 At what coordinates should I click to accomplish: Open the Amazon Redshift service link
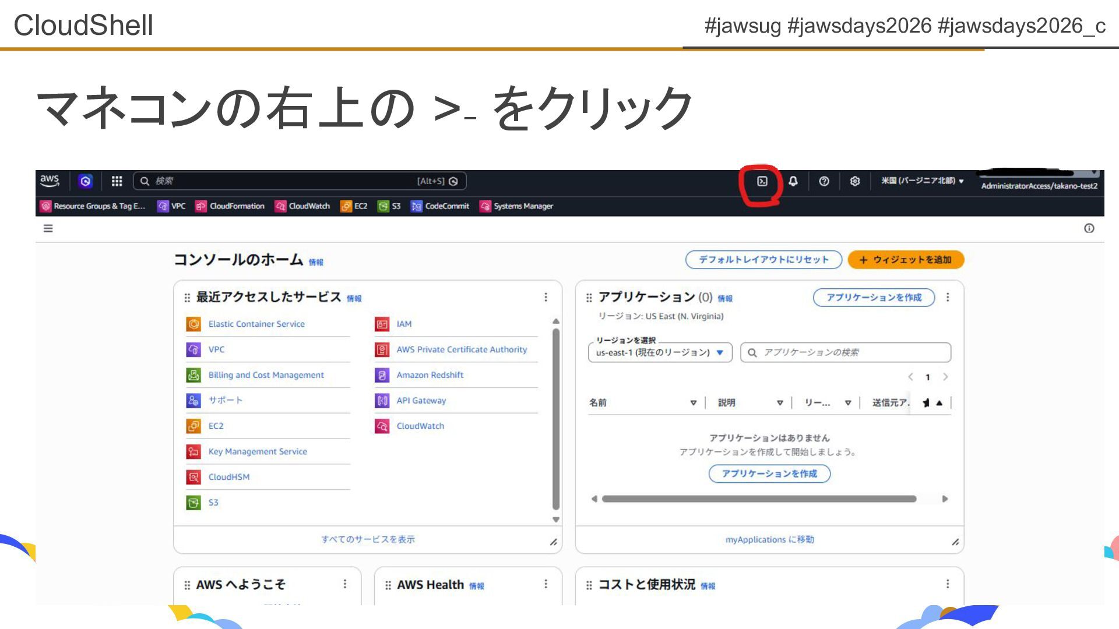click(x=430, y=375)
